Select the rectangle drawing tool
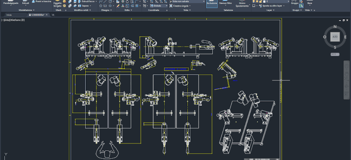Screen dimensions: 351x160 click(105, 6)
